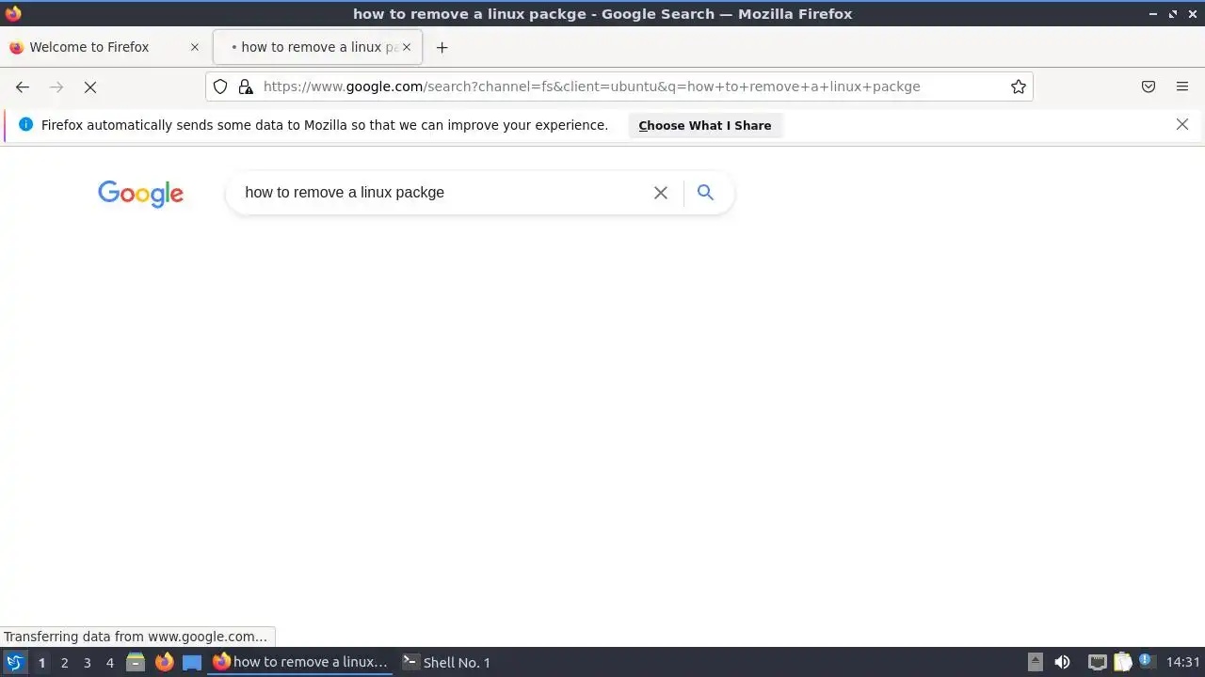Switch to workspace 4

pyautogui.click(x=109, y=662)
